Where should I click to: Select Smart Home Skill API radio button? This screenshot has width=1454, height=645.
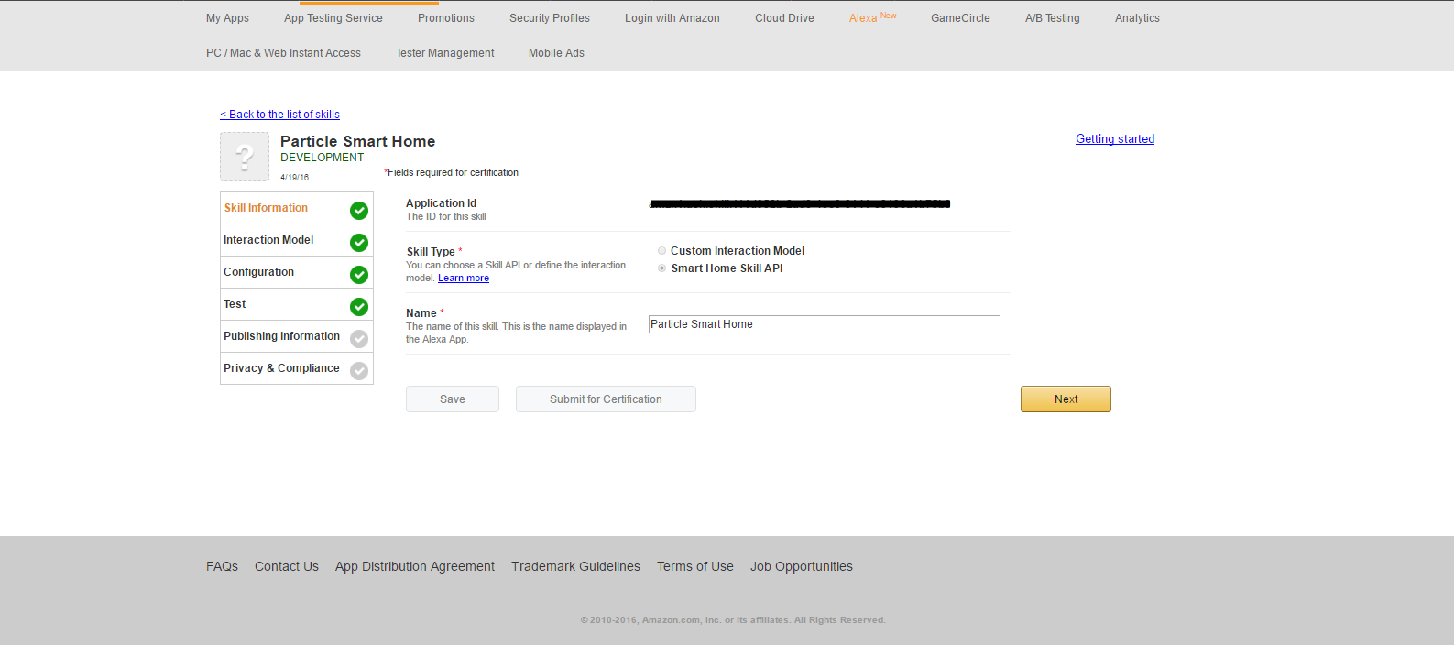pyautogui.click(x=661, y=268)
